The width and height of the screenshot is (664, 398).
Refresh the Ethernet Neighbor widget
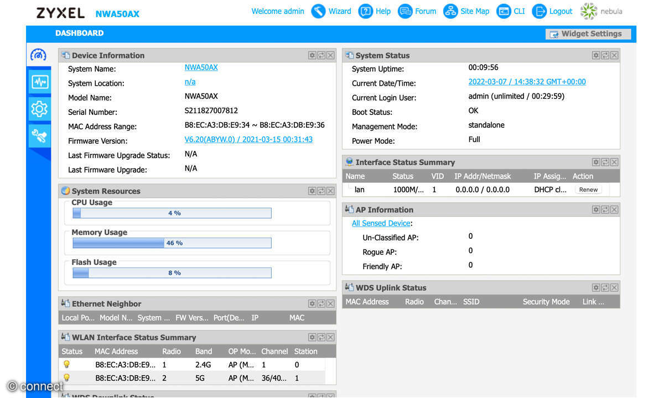point(321,303)
